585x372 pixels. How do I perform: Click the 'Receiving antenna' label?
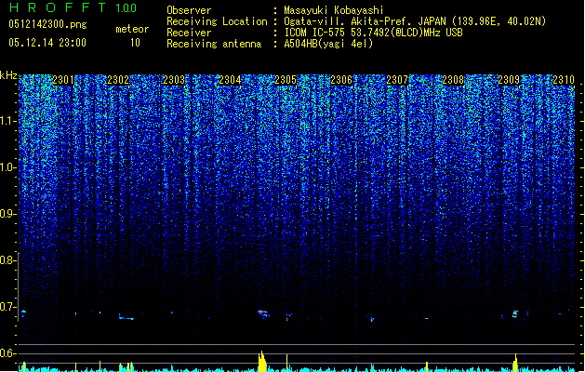pos(214,44)
